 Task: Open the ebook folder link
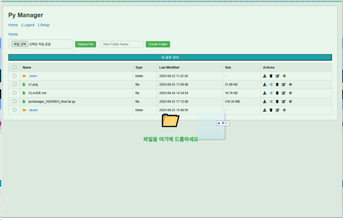(34, 110)
